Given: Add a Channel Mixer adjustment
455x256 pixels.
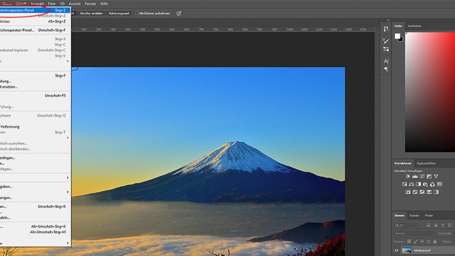Looking at the screenshot, I should pos(432,184).
